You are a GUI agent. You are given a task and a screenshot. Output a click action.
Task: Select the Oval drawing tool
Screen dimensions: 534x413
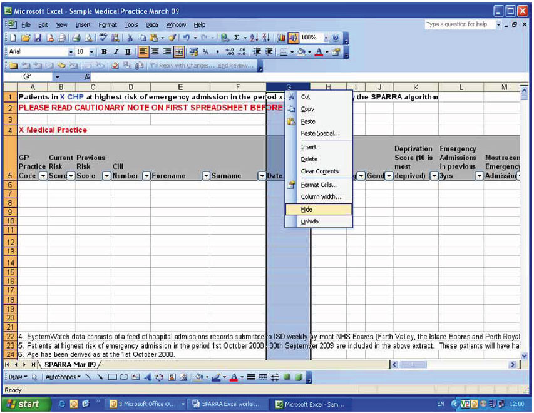point(123,377)
